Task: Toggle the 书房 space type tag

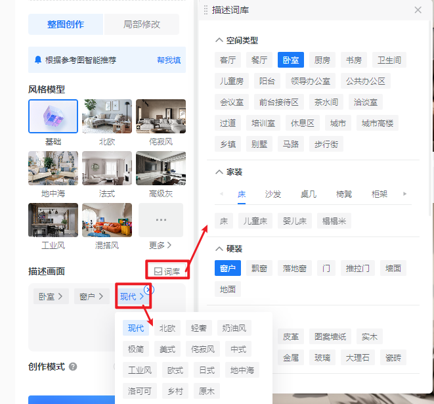Action: point(354,60)
